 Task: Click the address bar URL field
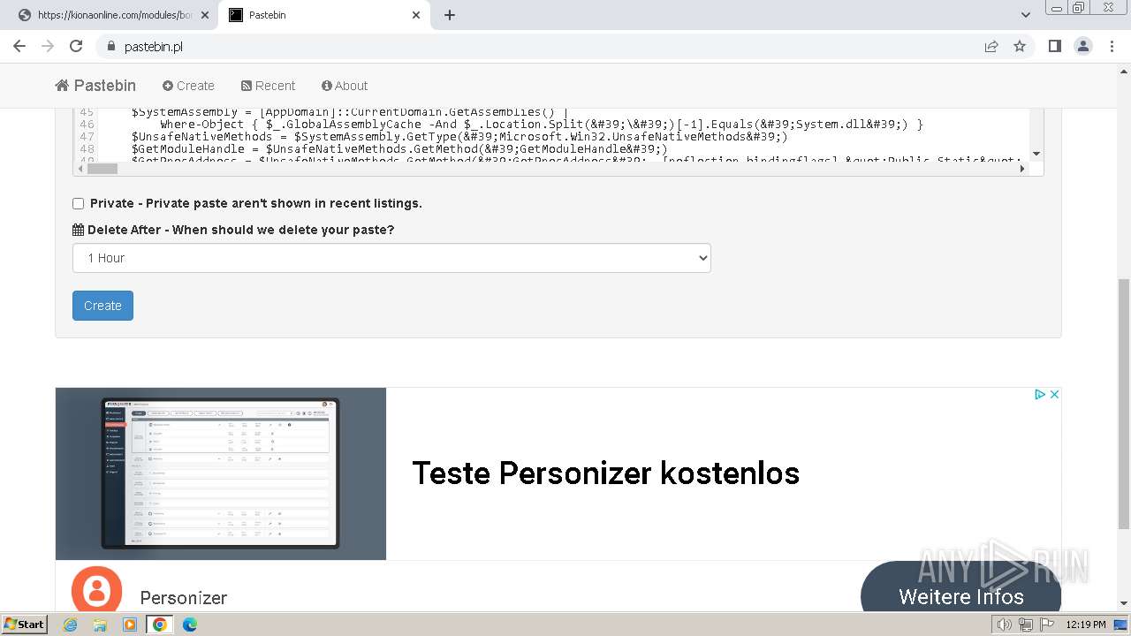tap(548, 47)
